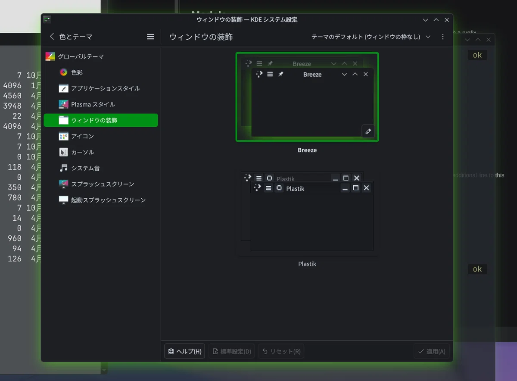Open the window border size dropdown
Viewport: 517px width, 381px height.
tap(371, 37)
